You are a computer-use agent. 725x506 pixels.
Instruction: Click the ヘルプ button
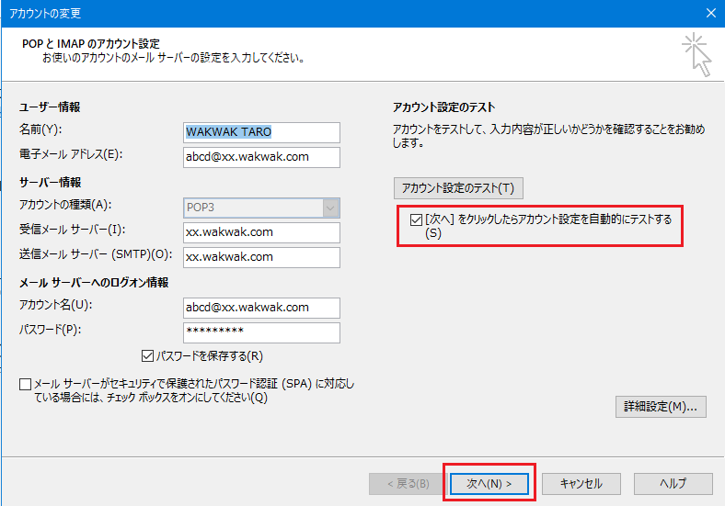click(x=673, y=484)
